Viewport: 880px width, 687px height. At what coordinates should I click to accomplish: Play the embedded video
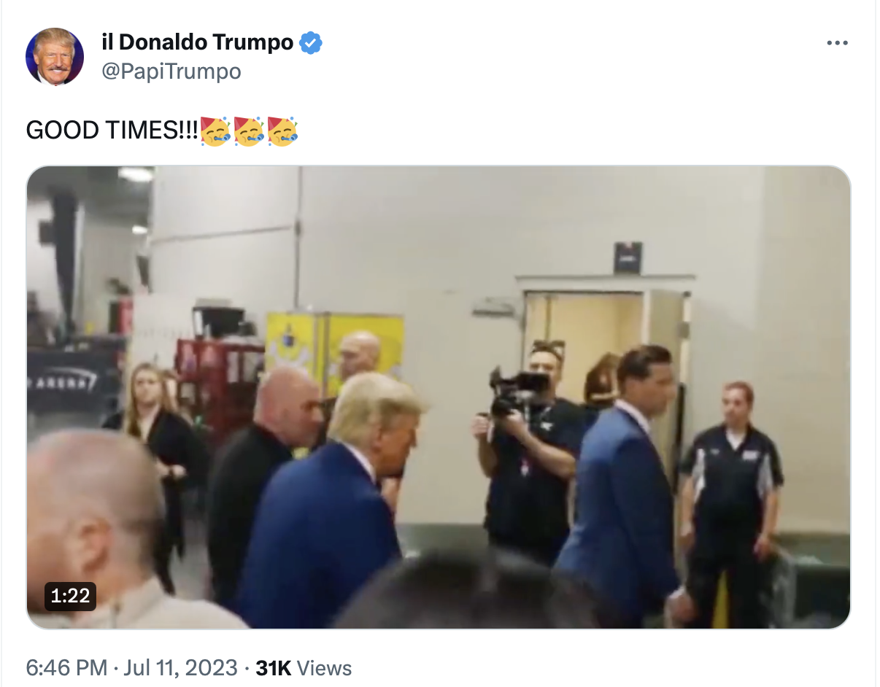point(439,397)
